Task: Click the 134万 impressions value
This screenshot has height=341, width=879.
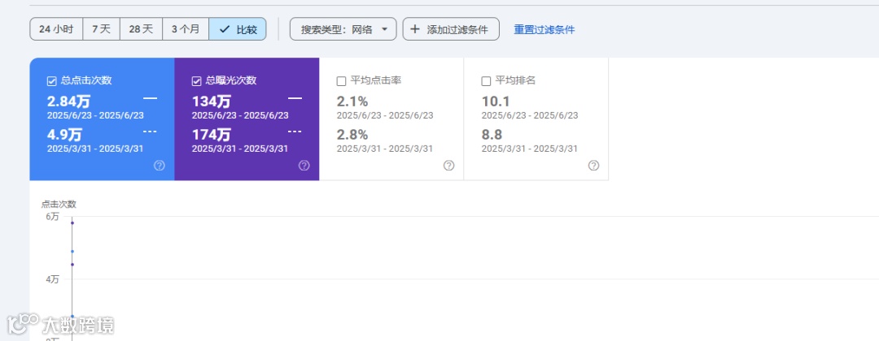Action: [x=212, y=101]
